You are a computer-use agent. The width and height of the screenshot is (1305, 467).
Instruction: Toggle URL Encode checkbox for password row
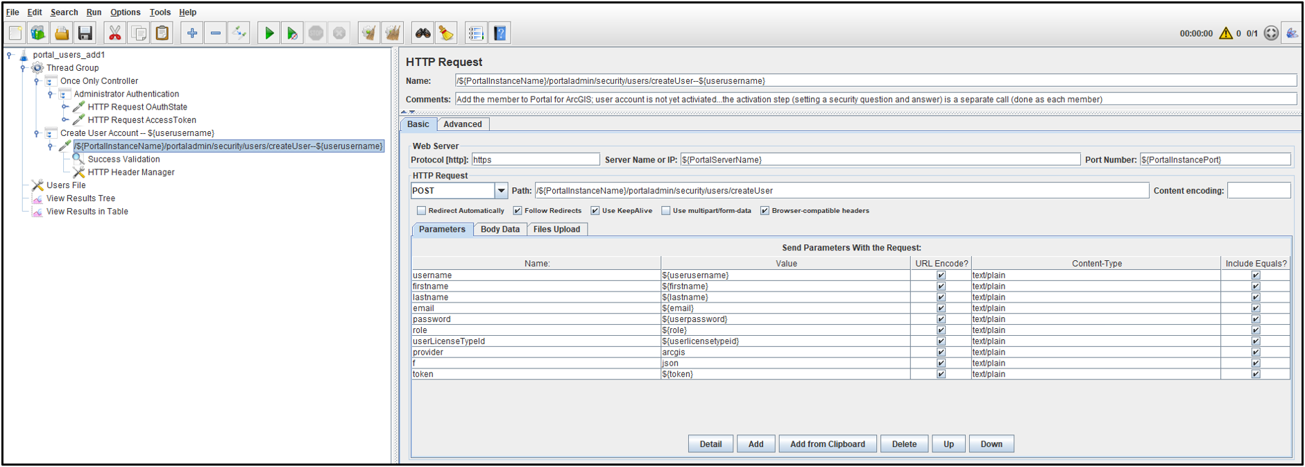click(x=941, y=319)
